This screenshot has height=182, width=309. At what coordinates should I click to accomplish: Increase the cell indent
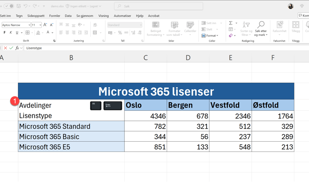(x=86, y=33)
